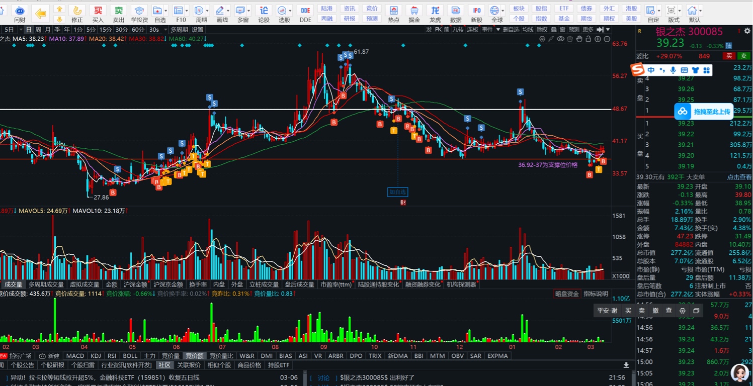Expand the F10 dropdown arrow
The image size is (753, 386).
tap(187, 11)
